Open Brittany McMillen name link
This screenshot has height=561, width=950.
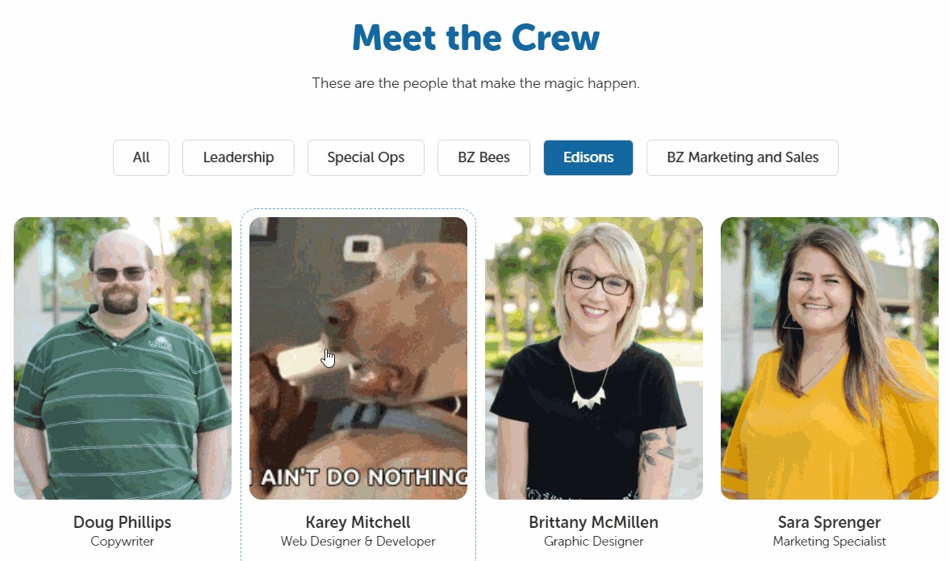(594, 521)
